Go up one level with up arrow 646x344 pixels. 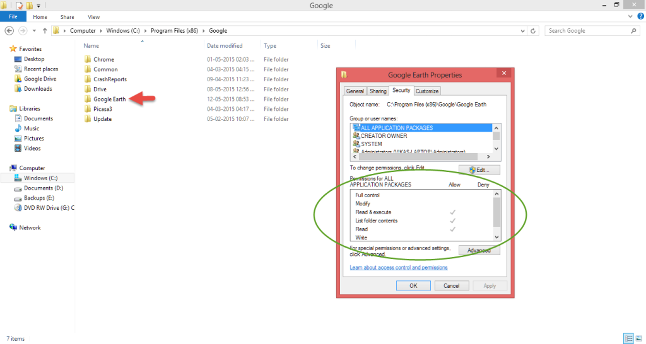(x=45, y=31)
